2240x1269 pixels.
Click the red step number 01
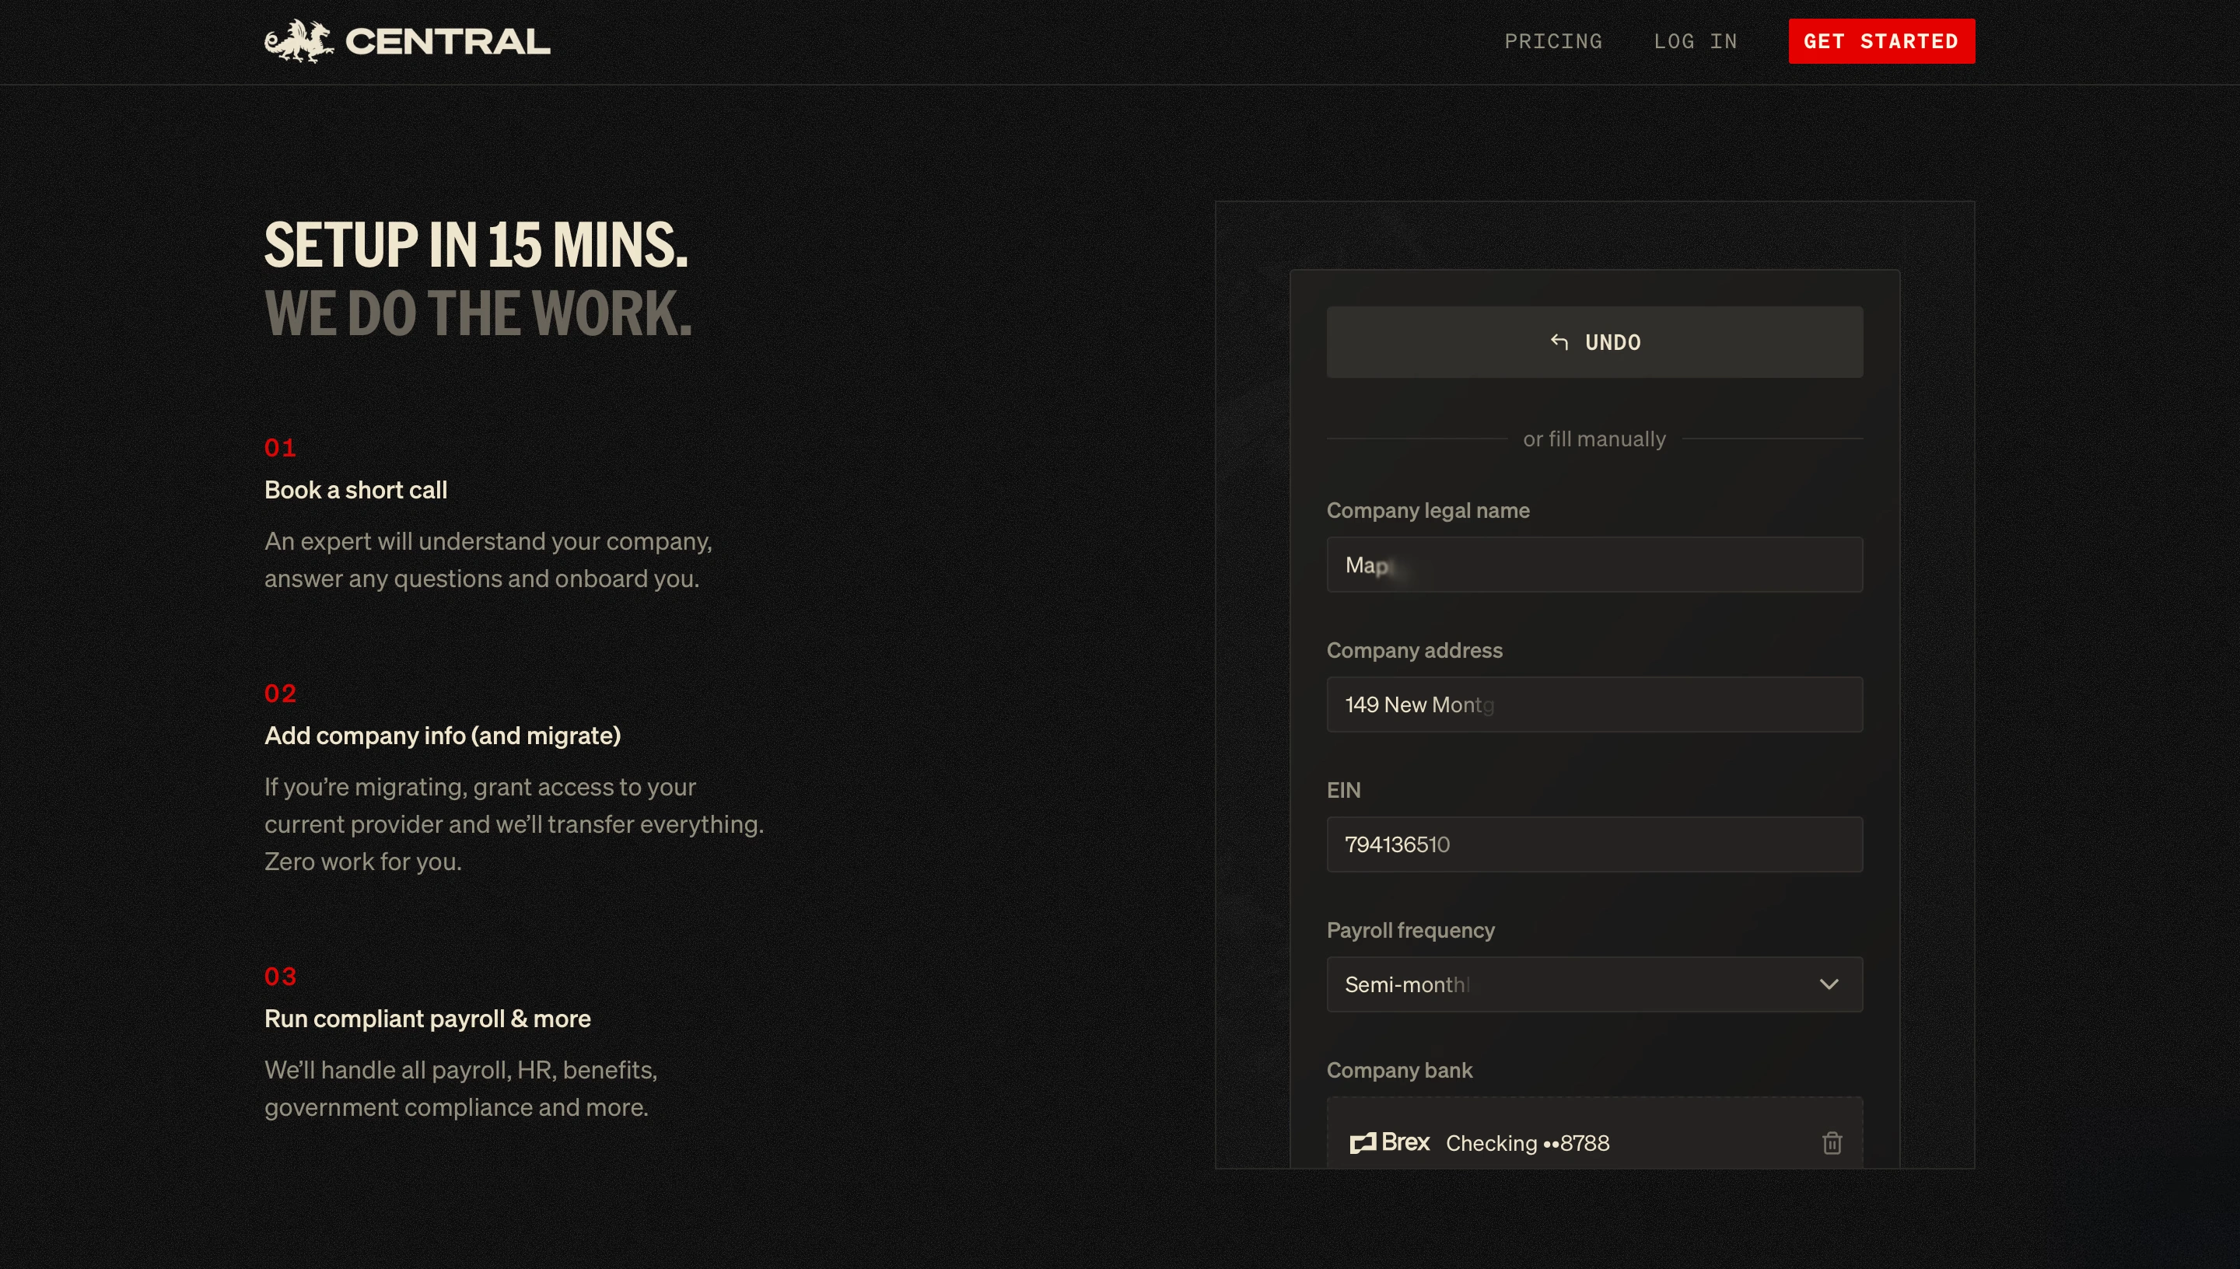280,448
